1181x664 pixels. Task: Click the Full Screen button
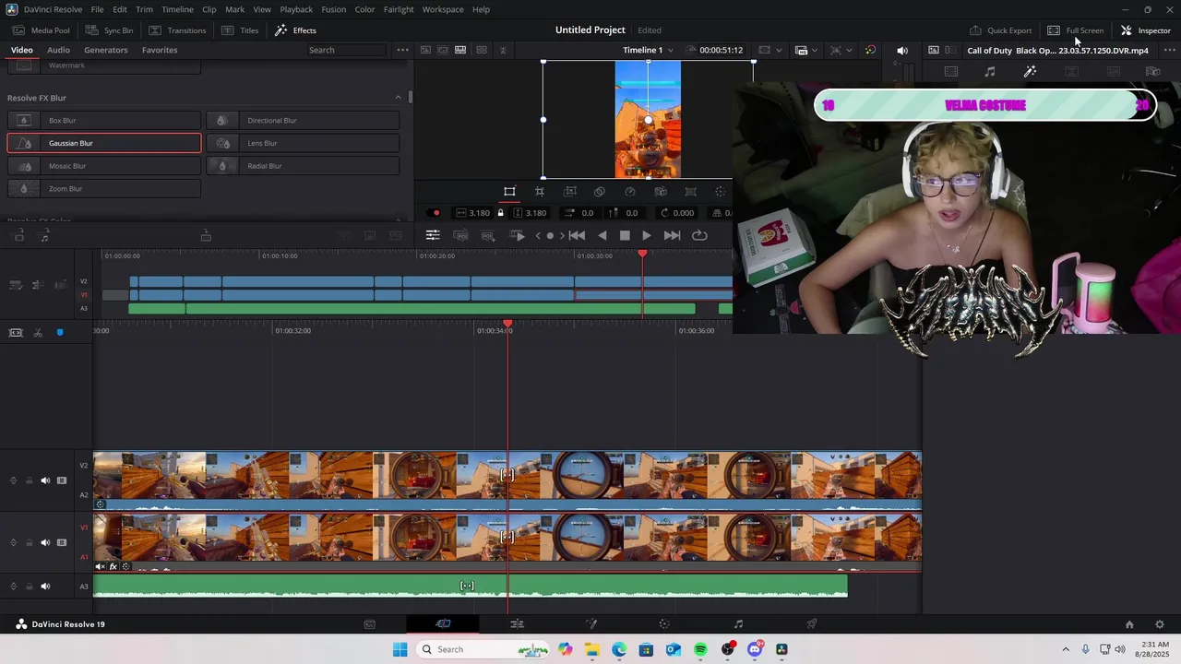(1075, 30)
